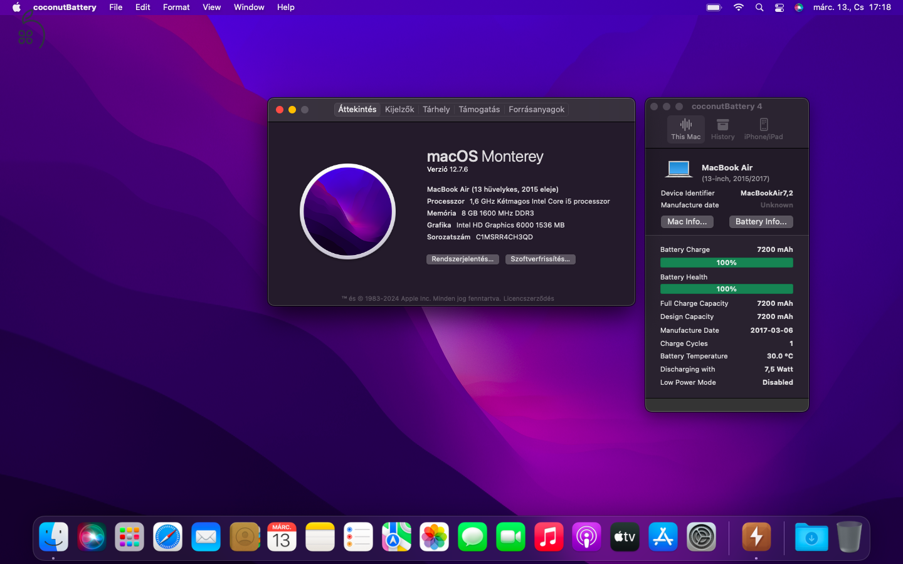
Task: Click the Szoftverfrissítés... button
Action: pos(541,259)
